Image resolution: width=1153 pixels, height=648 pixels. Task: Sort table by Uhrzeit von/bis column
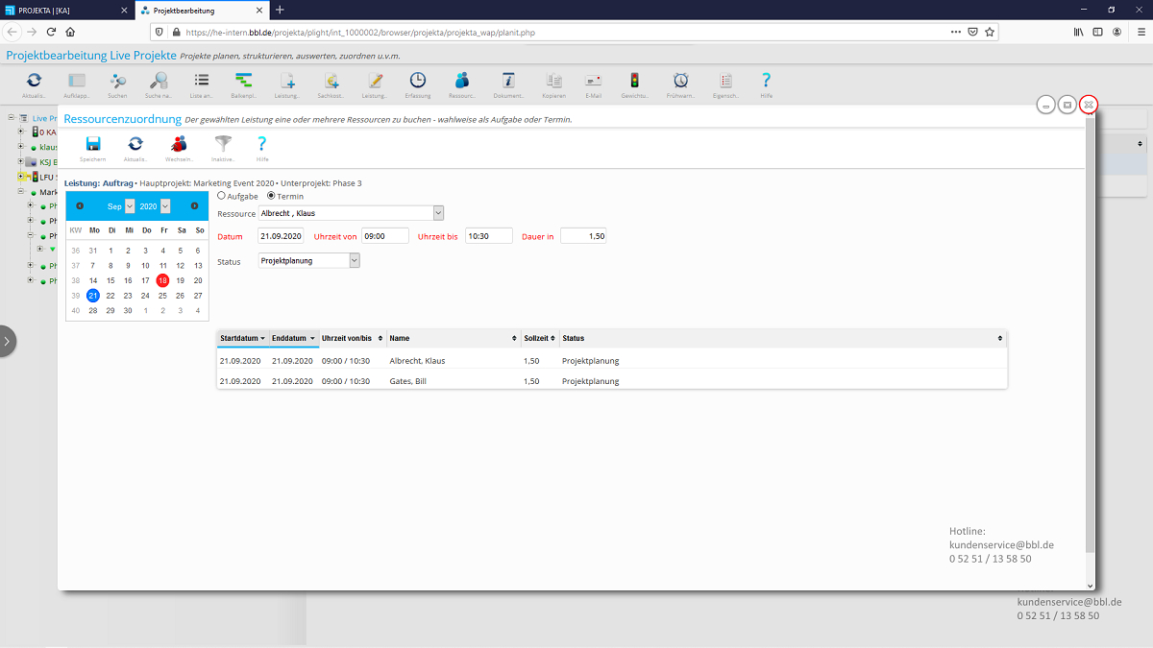point(353,338)
